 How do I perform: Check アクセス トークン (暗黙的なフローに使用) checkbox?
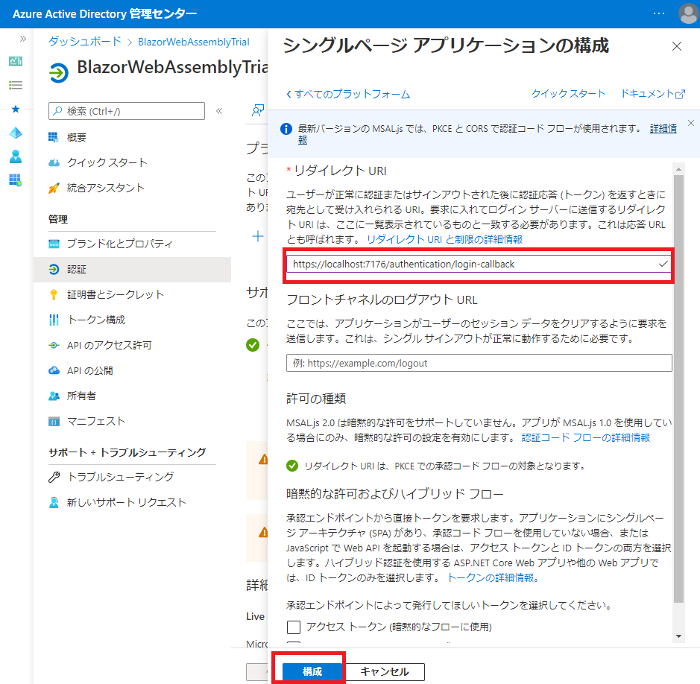[293, 627]
